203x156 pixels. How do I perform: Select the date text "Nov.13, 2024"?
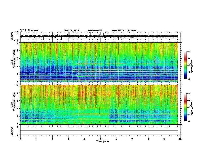click(x=72, y=31)
